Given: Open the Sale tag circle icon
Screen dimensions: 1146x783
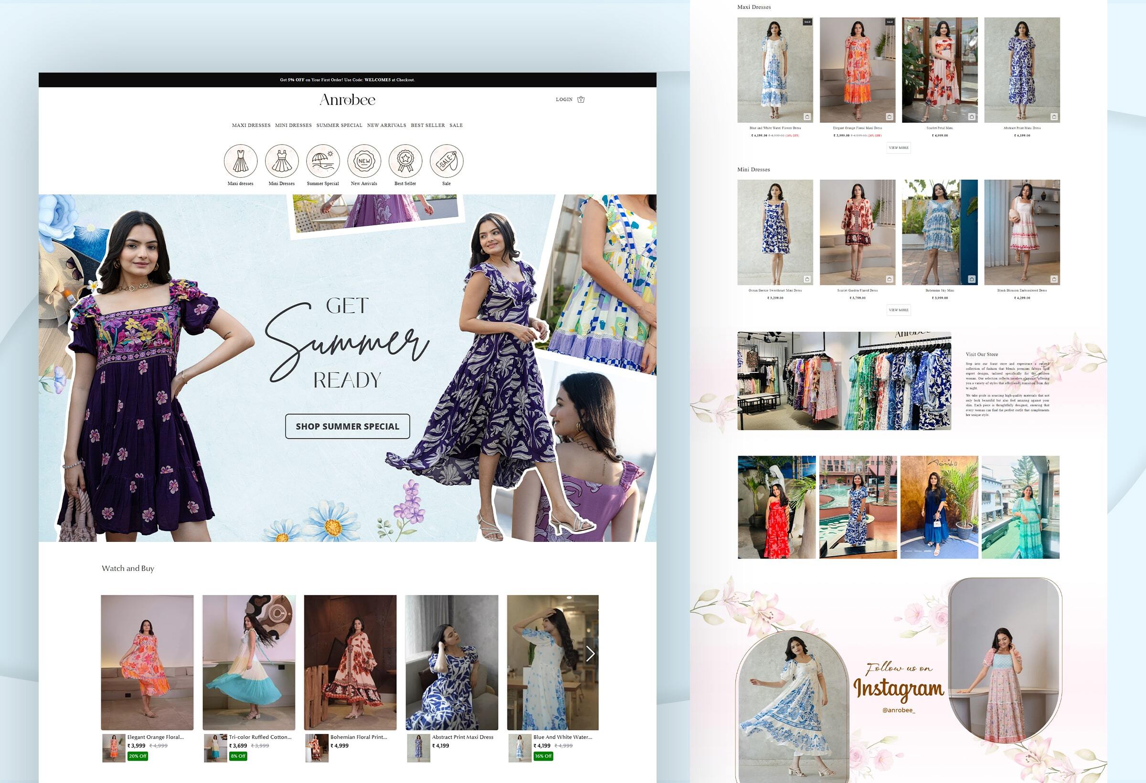Looking at the screenshot, I should (x=447, y=161).
